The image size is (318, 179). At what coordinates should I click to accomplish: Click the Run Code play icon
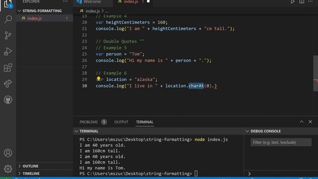[x=293, y=1]
